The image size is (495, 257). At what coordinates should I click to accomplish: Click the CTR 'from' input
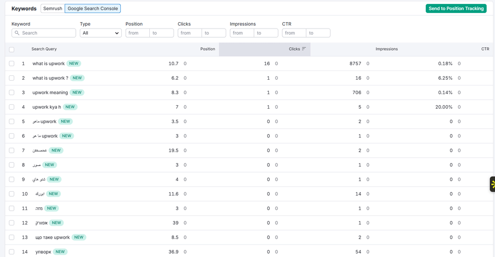294,33
